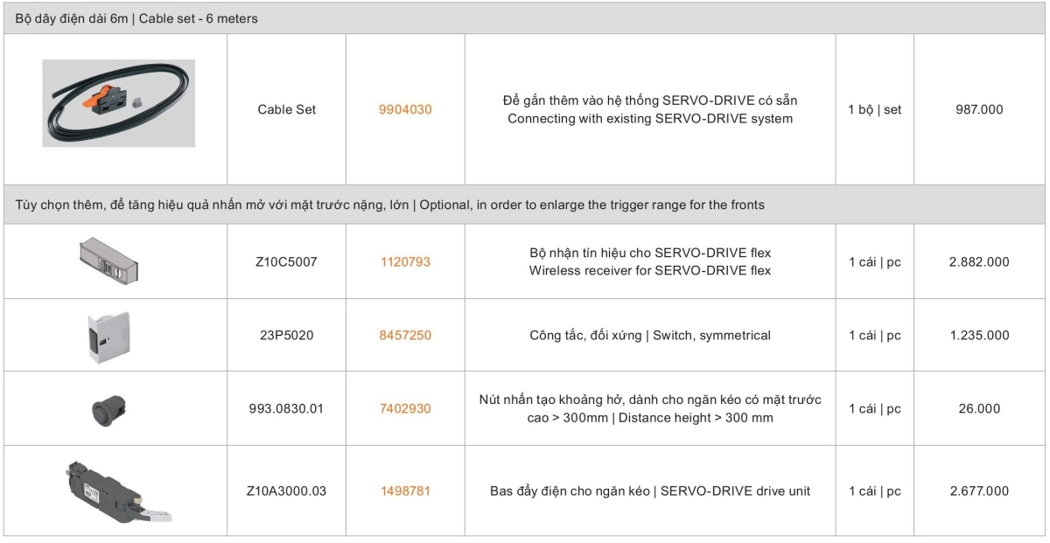Viewport: 1050px width, 543px height.
Task: Click the symmetrical switch product image
Action: [109, 335]
